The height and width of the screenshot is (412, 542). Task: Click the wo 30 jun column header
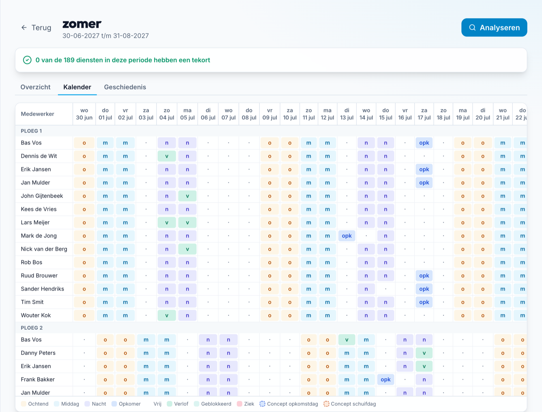pos(84,114)
